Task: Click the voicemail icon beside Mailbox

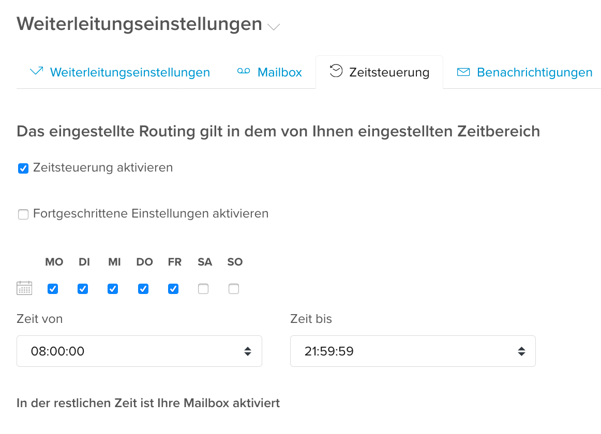Action: coord(244,71)
